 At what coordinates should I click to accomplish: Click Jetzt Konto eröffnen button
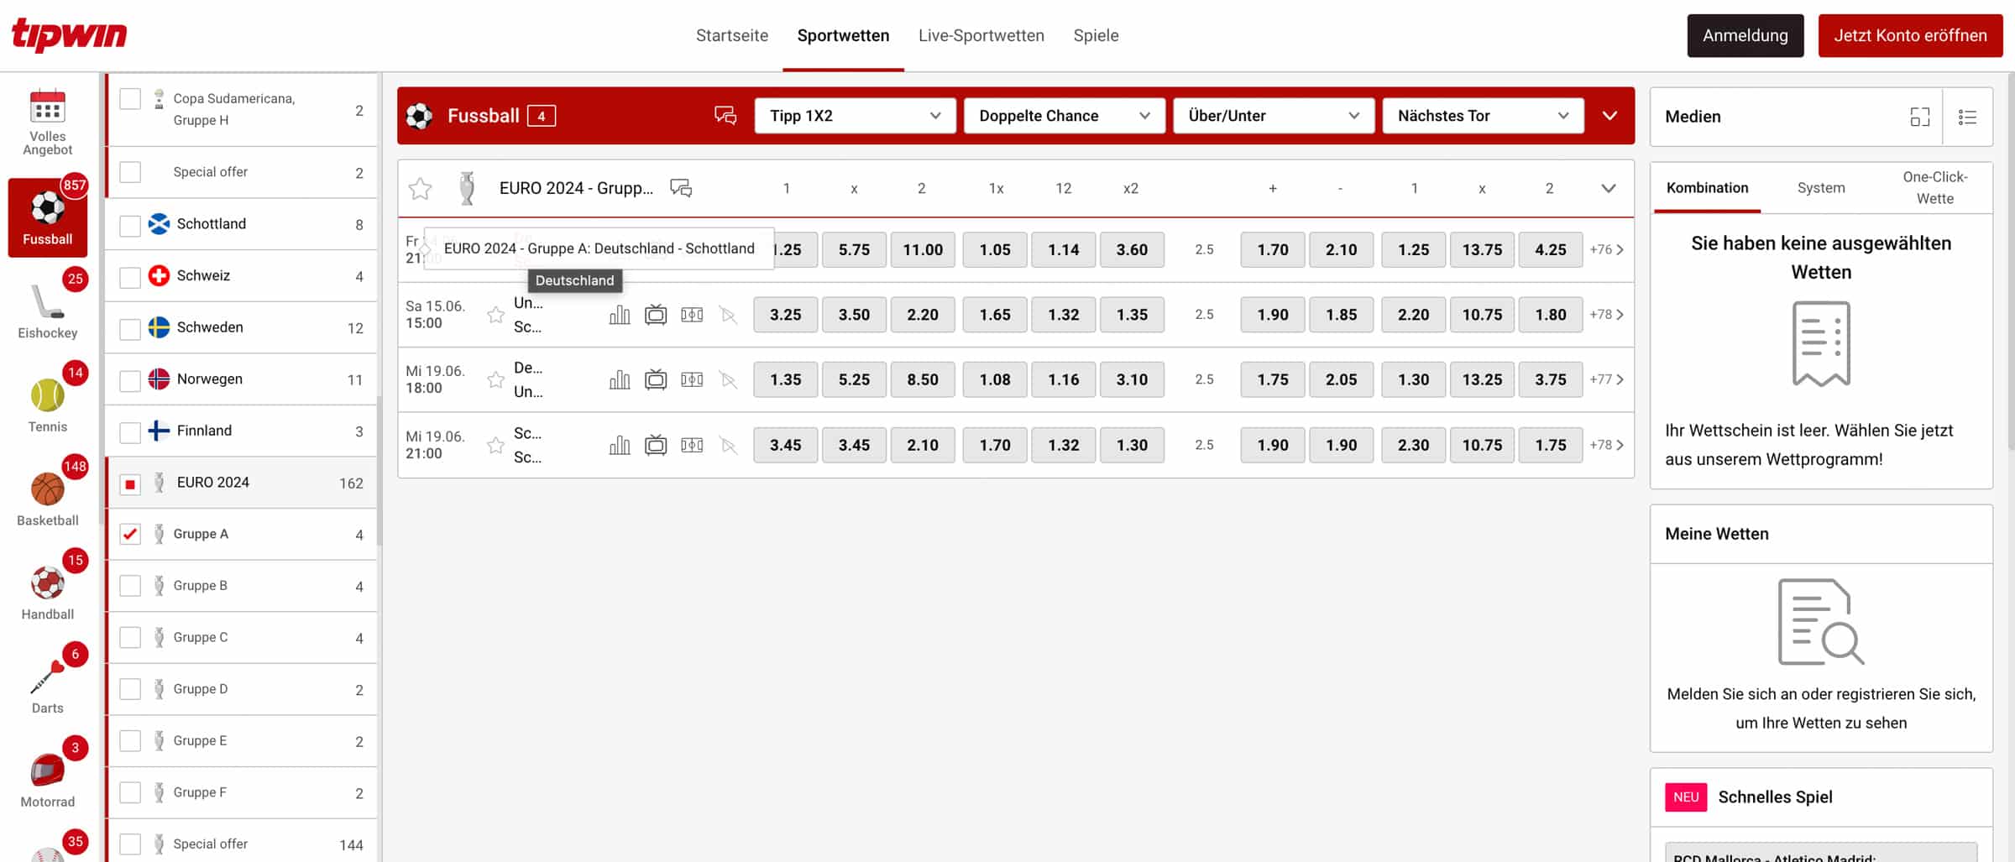1910,35
